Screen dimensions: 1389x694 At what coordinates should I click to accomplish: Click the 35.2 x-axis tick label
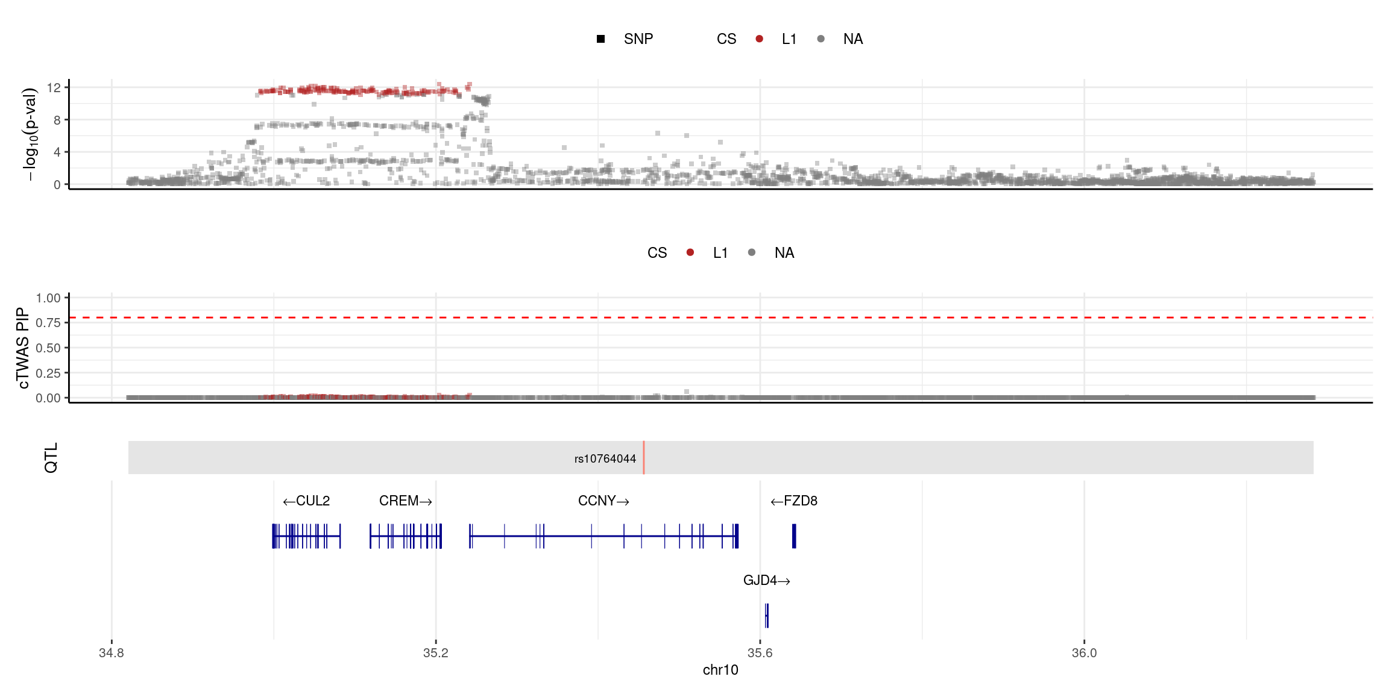pos(435,653)
